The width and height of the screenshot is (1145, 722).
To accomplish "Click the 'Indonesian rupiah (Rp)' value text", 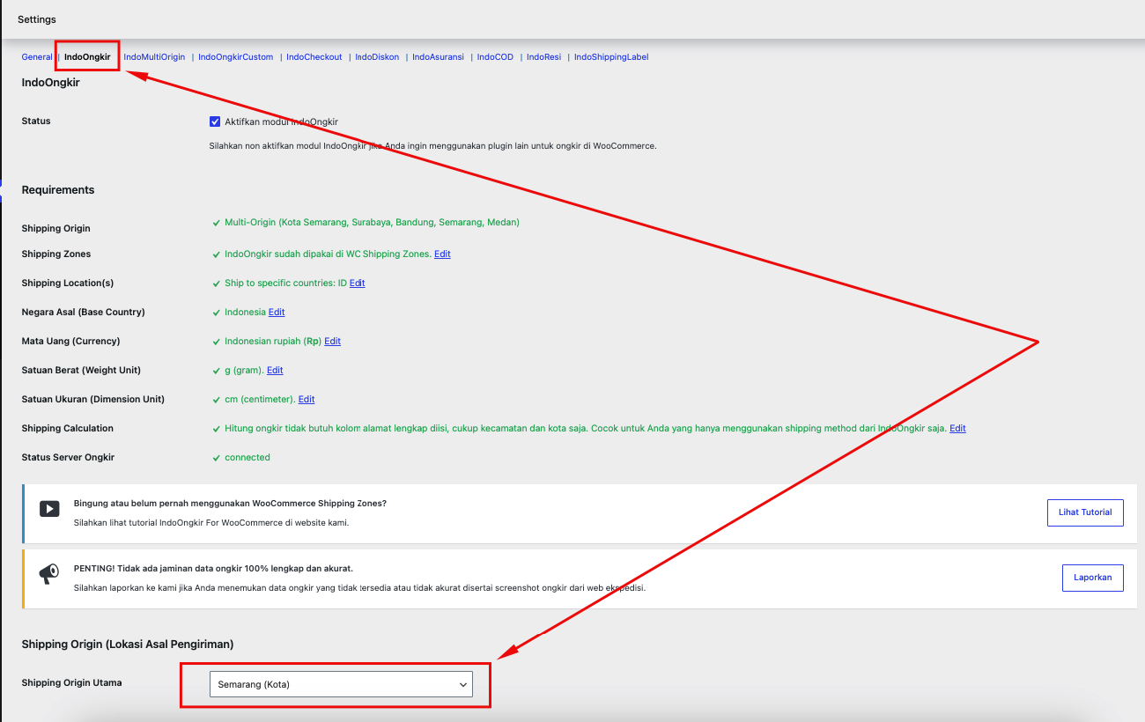I will (273, 341).
